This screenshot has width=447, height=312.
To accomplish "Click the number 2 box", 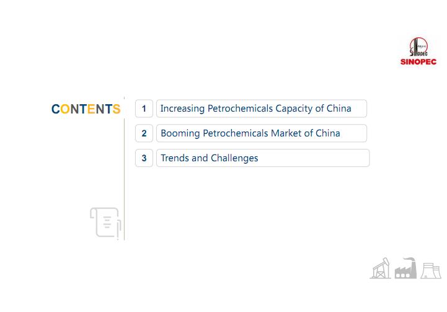I will (x=144, y=133).
